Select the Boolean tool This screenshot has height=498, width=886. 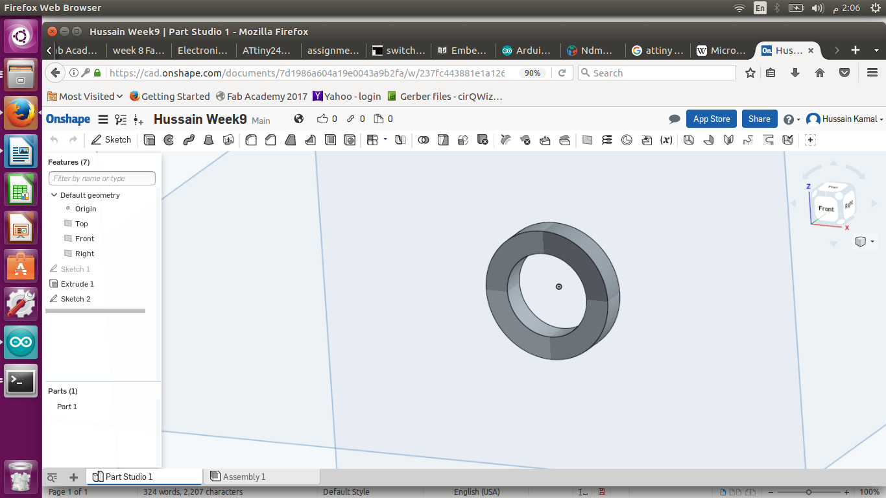click(x=424, y=139)
